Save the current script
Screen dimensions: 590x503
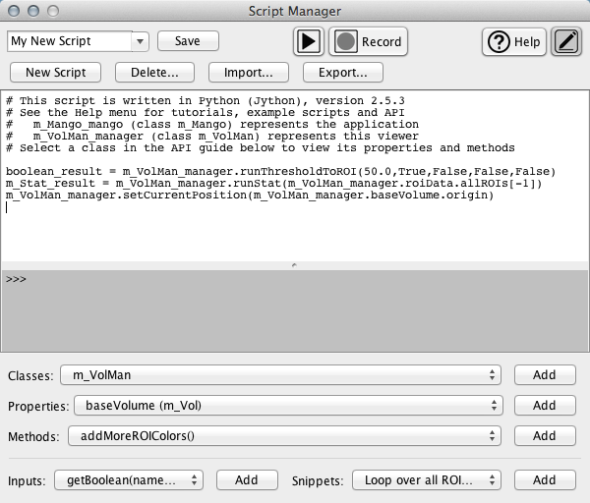pyautogui.click(x=187, y=41)
